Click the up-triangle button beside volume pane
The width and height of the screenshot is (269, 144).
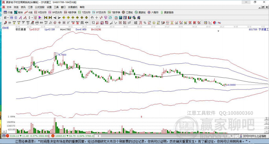tap(4, 131)
